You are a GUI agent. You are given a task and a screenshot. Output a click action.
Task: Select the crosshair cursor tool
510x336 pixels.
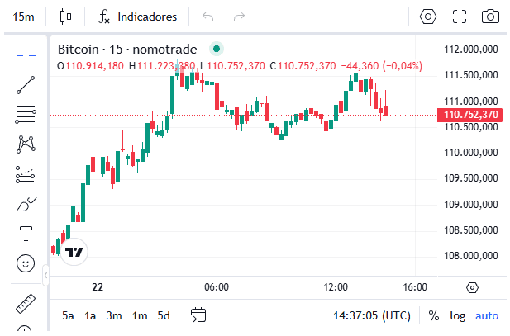pyautogui.click(x=26, y=55)
